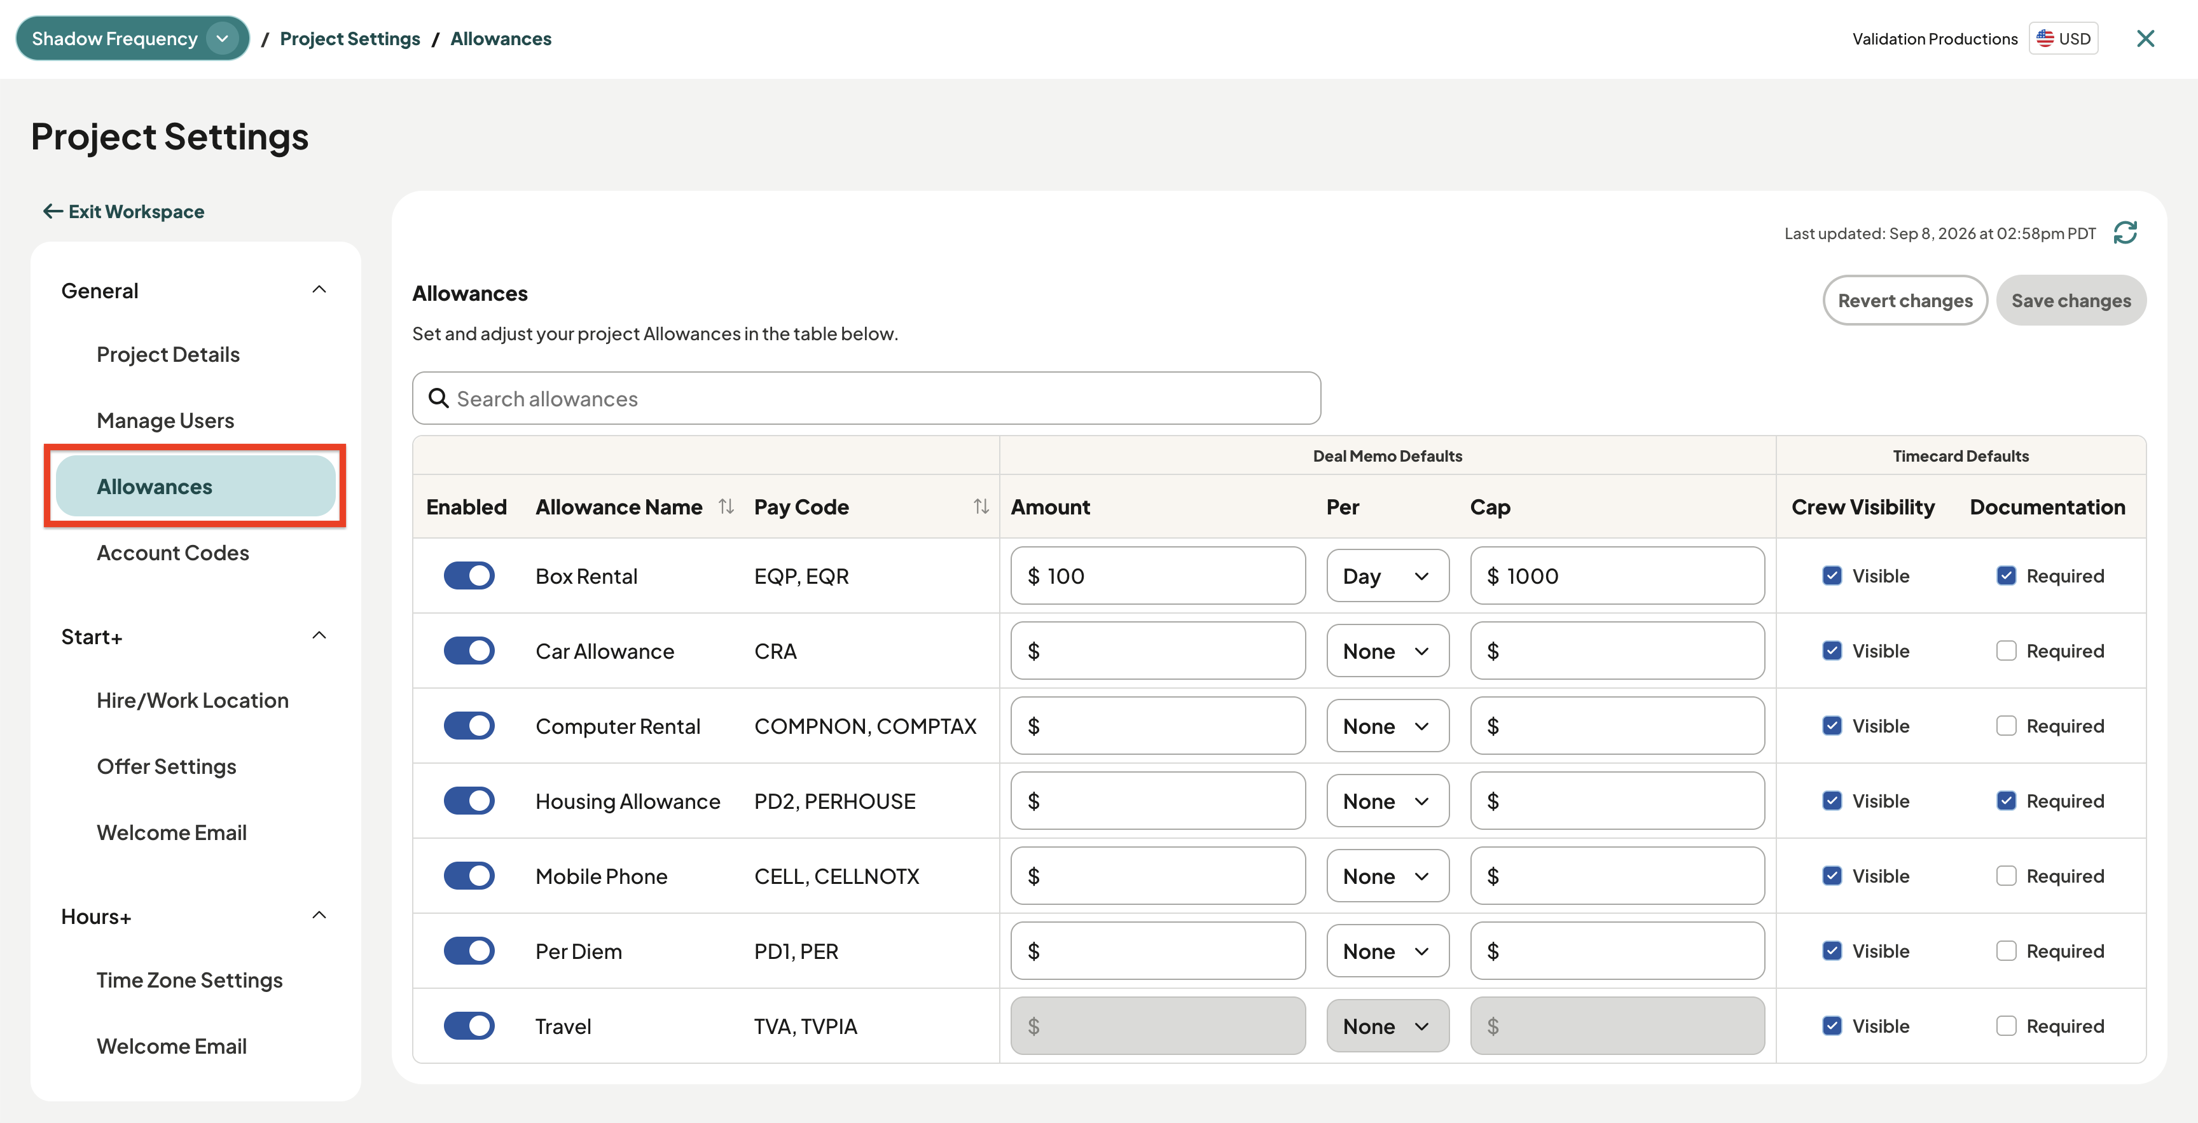Collapse the Start+ sidebar section
The height and width of the screenshot is (1123, 2198).
point(319,636)
